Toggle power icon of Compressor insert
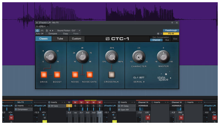The width and height of the screenshot is (220, 125). point(16,109)
